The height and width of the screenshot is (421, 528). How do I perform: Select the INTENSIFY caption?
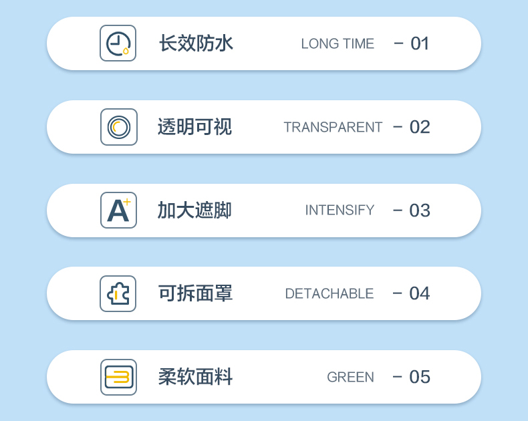pyautogui.click(x=340, y=210)
